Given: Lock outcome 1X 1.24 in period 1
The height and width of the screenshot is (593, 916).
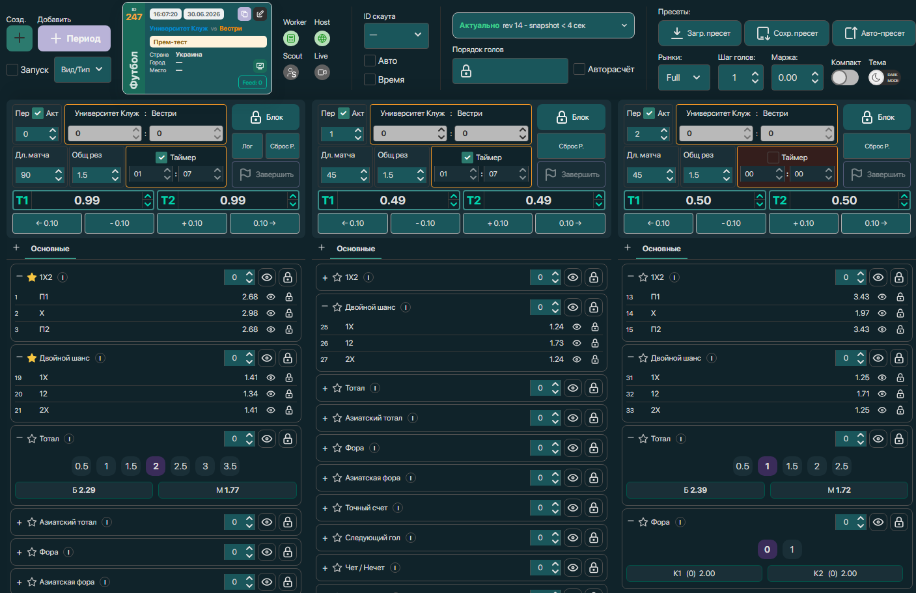Looking at the screenshot, I should (x=595, y=327).
